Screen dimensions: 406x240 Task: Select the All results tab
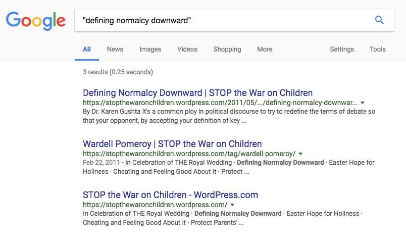coord(87,49)
